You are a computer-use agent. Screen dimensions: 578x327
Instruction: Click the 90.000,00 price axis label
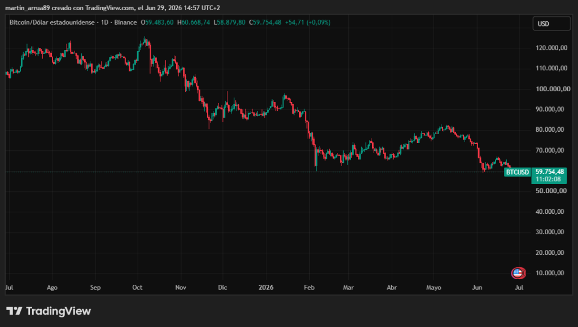tap(550, 109)
